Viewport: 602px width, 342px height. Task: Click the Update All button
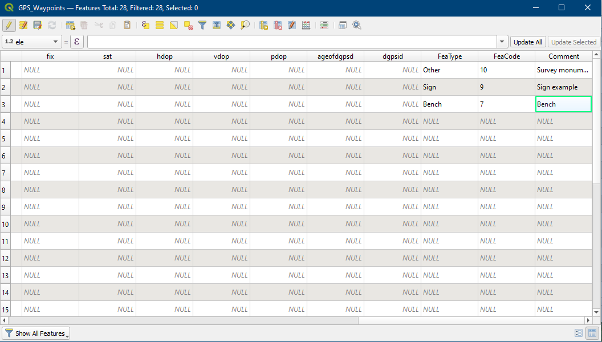click(x=527, y=42)
